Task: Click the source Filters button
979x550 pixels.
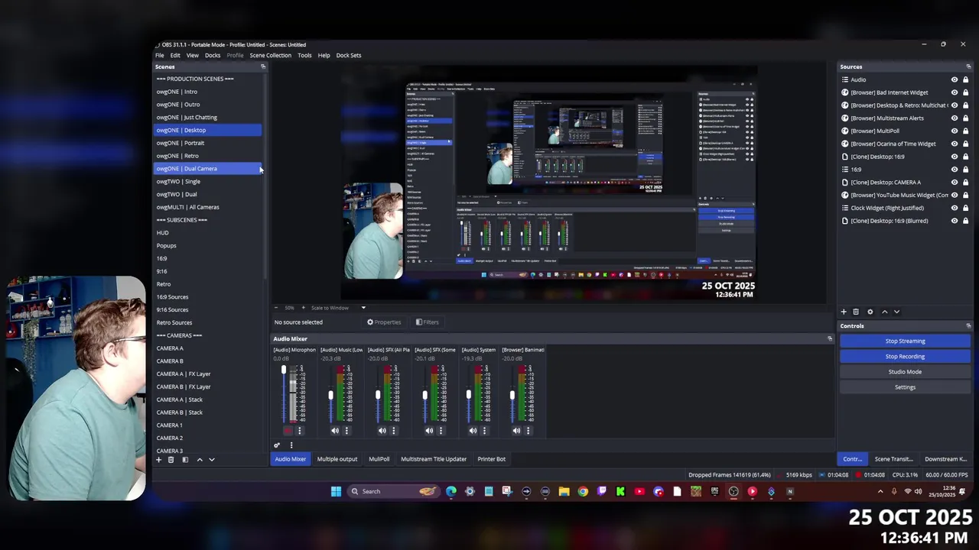Action: tap(428, 322)
